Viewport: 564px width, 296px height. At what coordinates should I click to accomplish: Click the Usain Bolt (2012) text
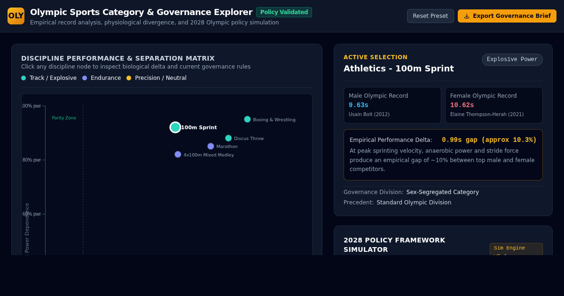click(369, 114)
